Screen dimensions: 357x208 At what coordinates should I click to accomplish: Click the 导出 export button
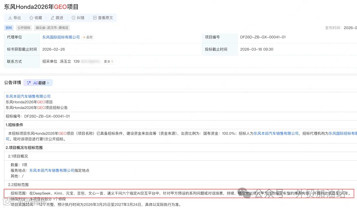[x=15, y=18]
